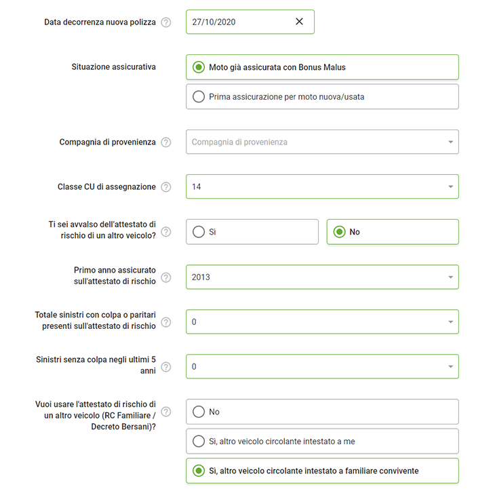Image resolution: width=495 pixels, height=493 pixels.
Task: Select No for RC Familiare question
Action: pyautogui.click(x=199, y=412)
